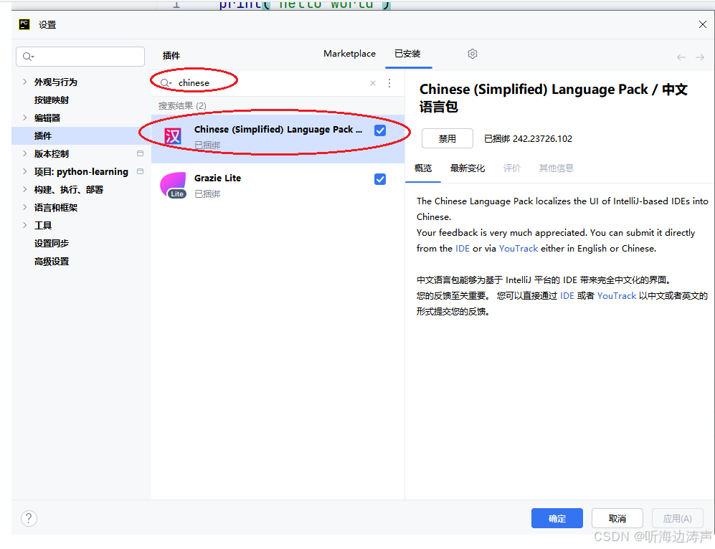715x549 pixels.
Task: Click the PyCharm logo in title bar
Action: 24,24
